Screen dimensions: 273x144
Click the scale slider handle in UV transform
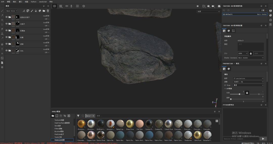(239, 94)
